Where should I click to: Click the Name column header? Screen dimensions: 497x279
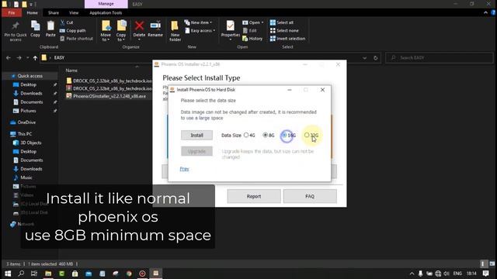71,71
